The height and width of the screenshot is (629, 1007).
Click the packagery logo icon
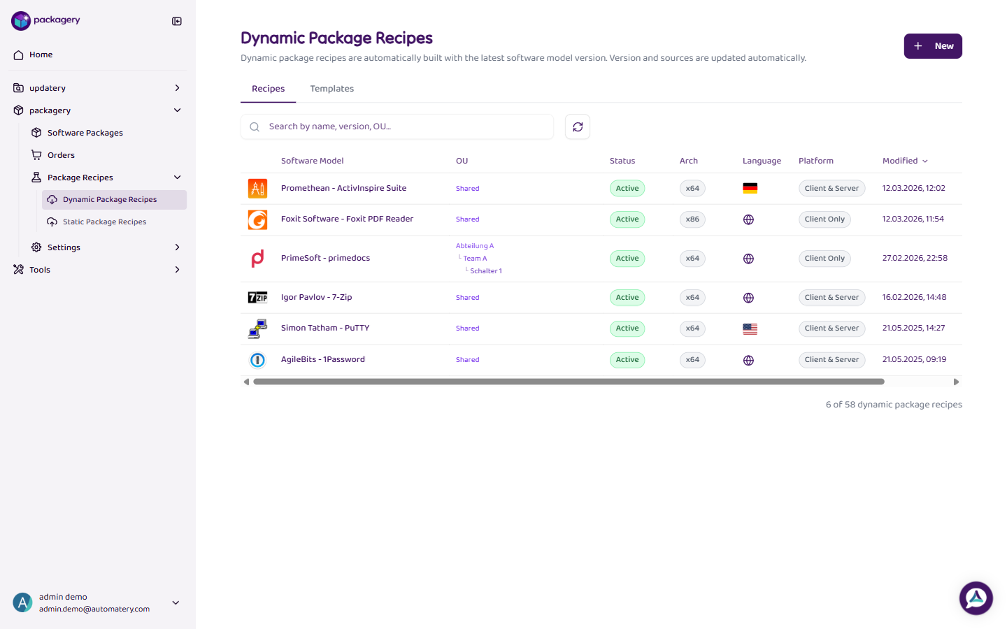(19, 20)
